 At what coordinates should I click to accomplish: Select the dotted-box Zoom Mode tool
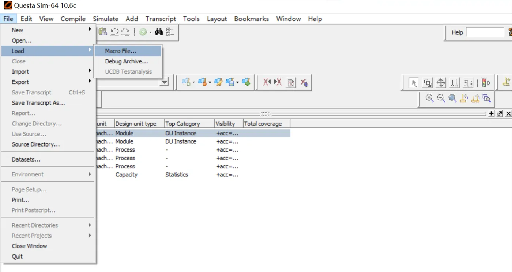click(x=427, y=83)
